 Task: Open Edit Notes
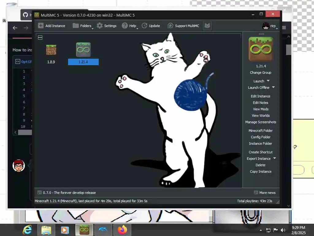(261, 103)
